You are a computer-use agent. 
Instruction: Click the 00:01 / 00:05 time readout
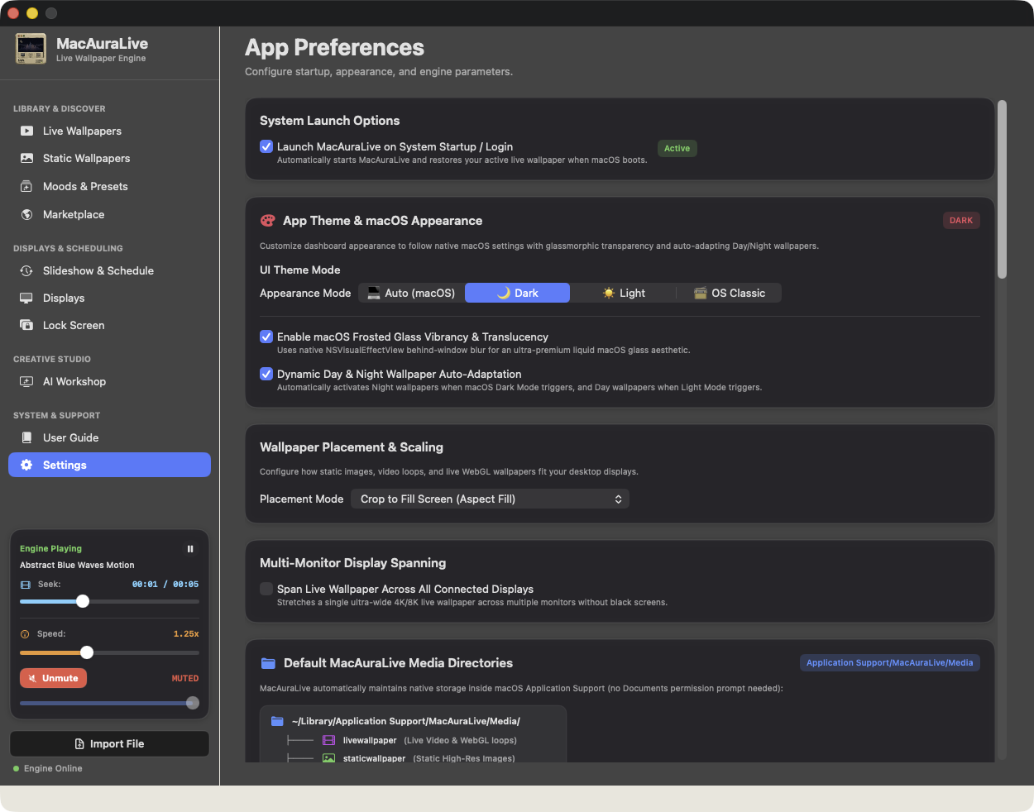coord(165,585)
